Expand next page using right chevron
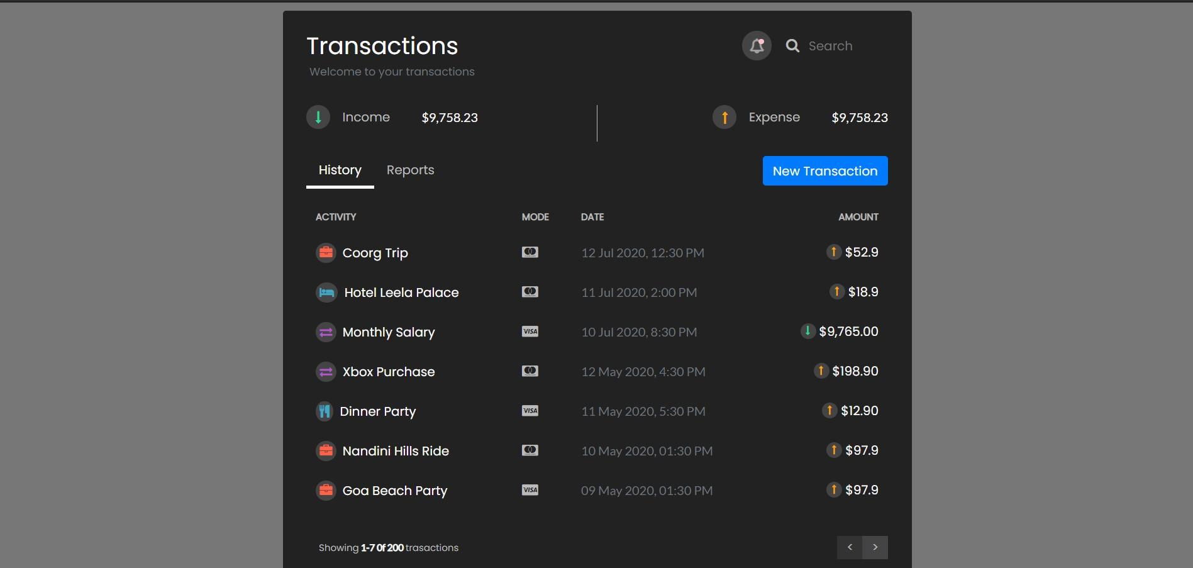Viewport: 1193px width, 568px height. click(875, 547)
